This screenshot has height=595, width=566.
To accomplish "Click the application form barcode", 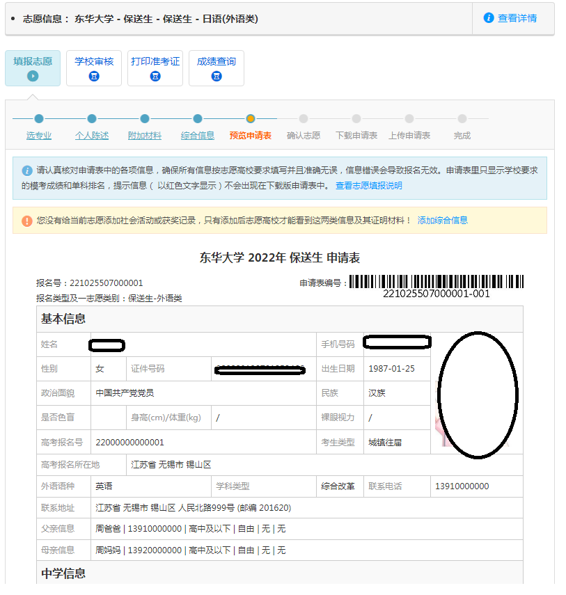I will point(436,282).
